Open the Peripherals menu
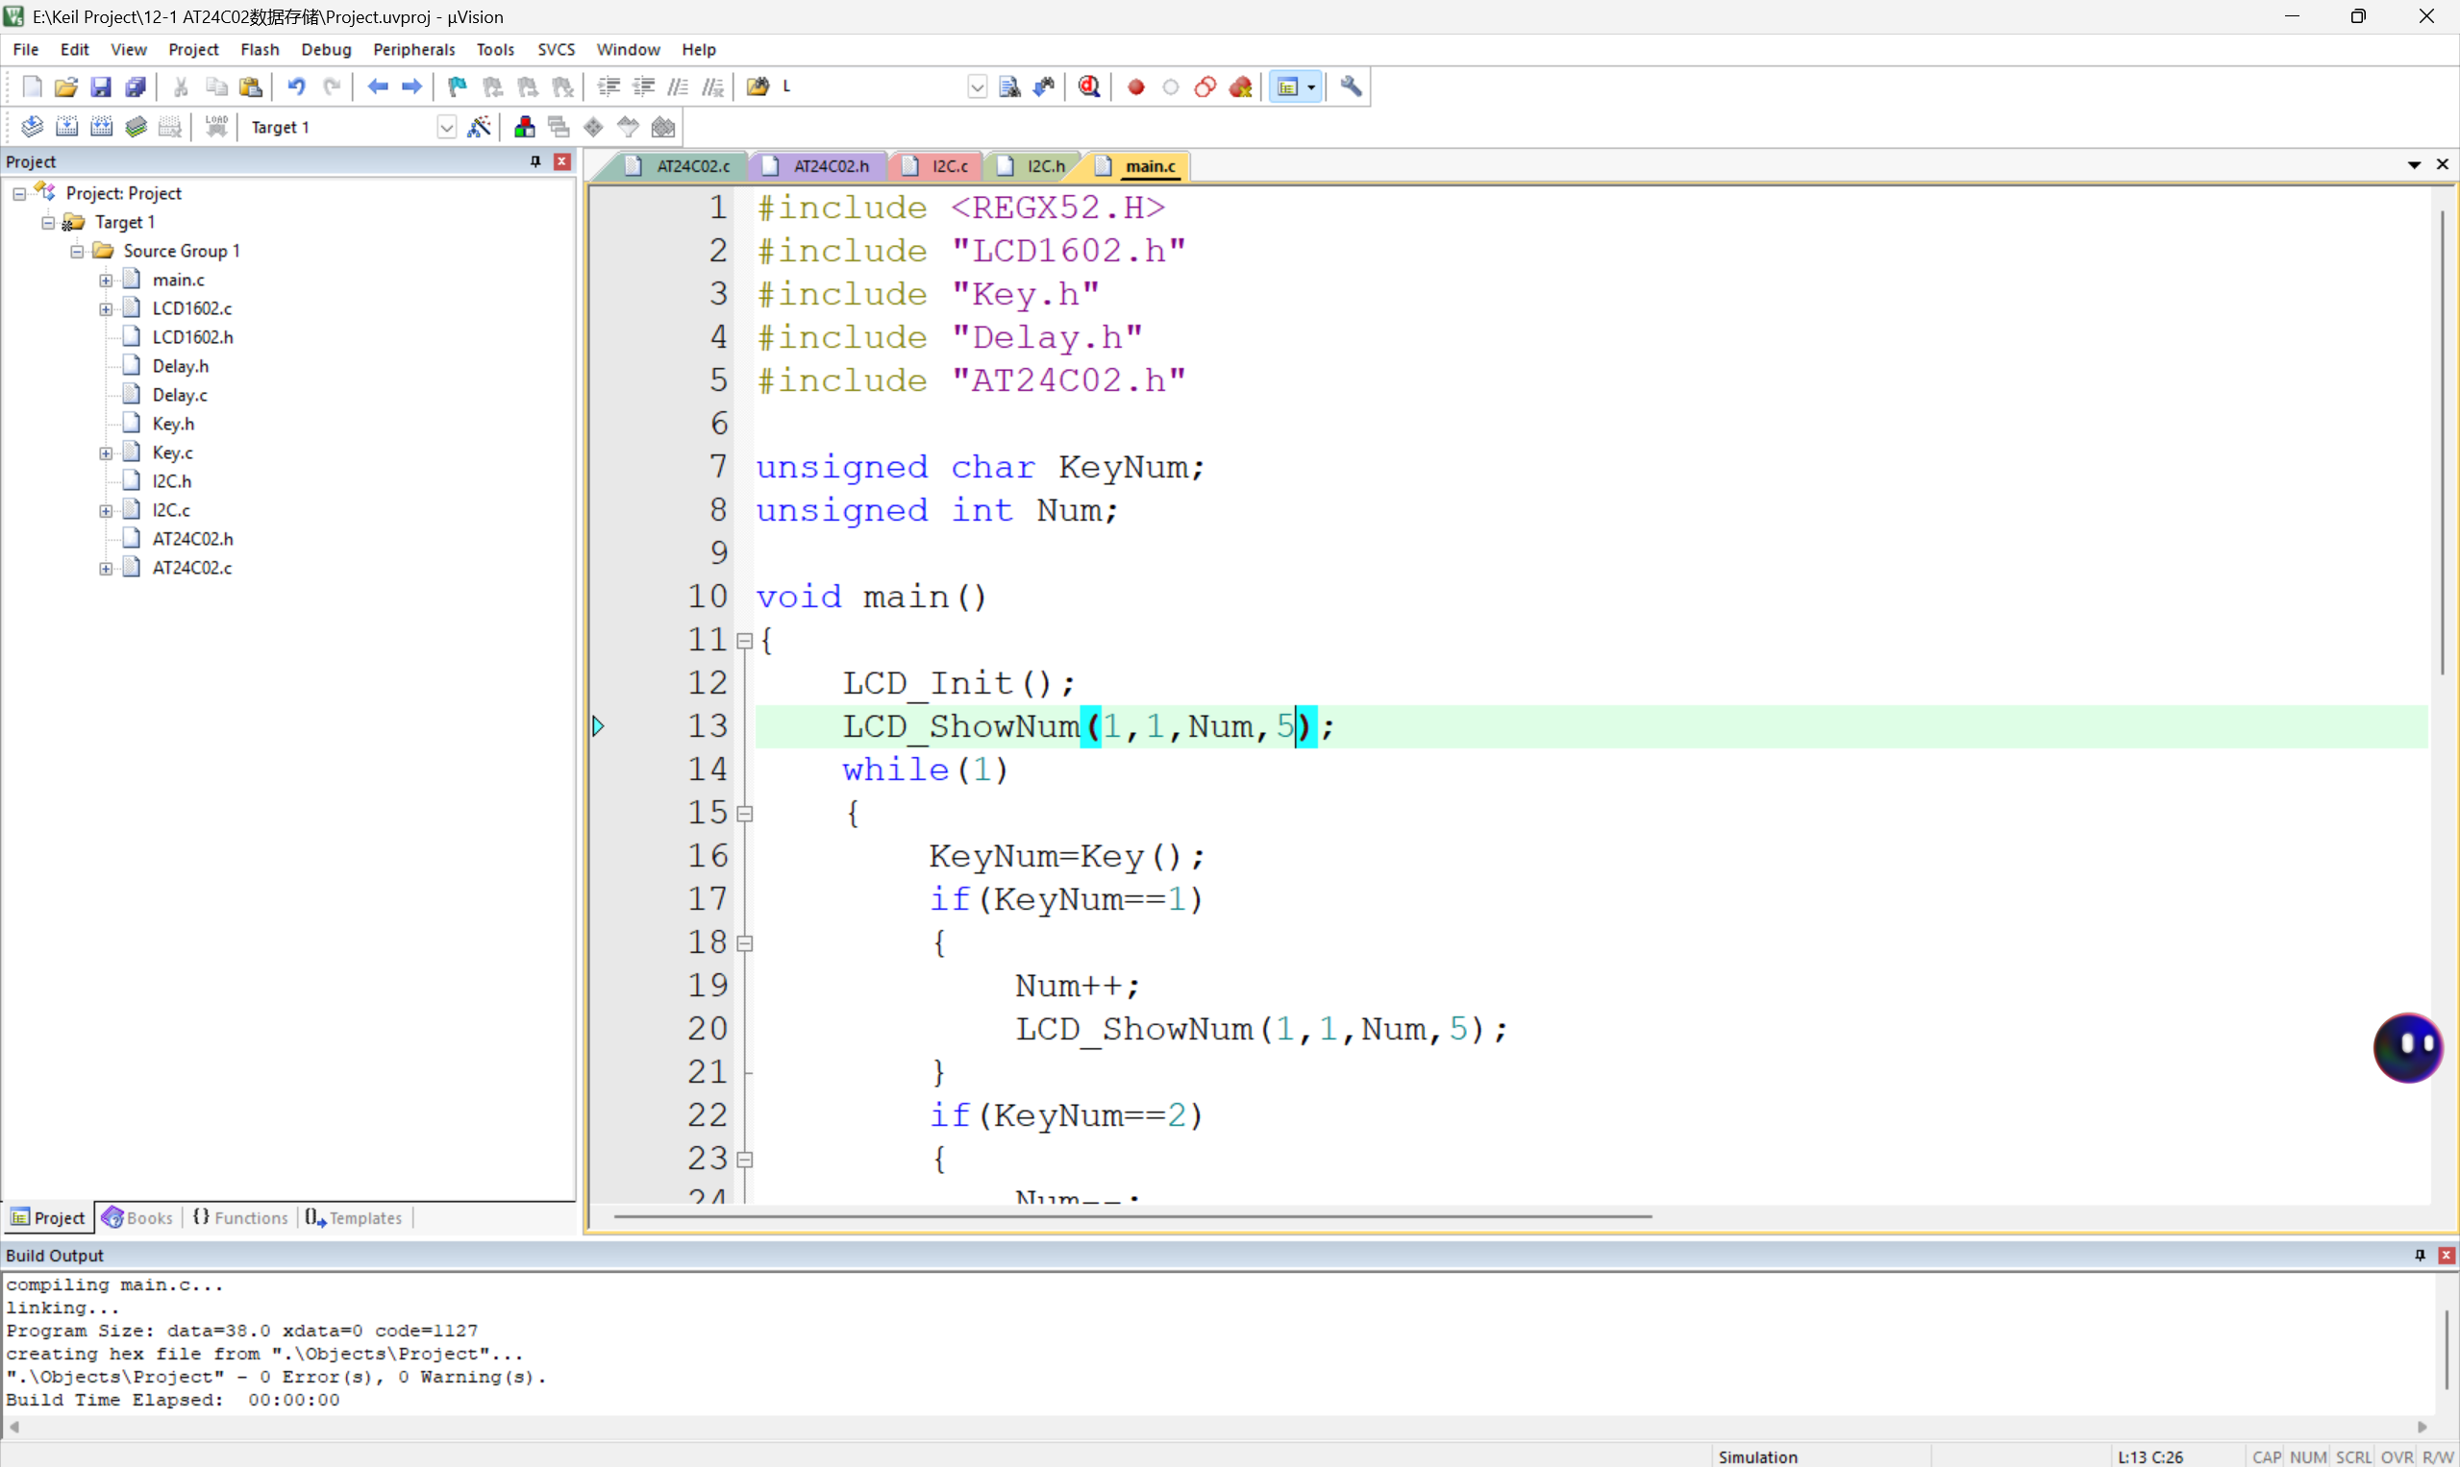The width and height of the screenshot is (2460, 1467). [x=413, y=49]
